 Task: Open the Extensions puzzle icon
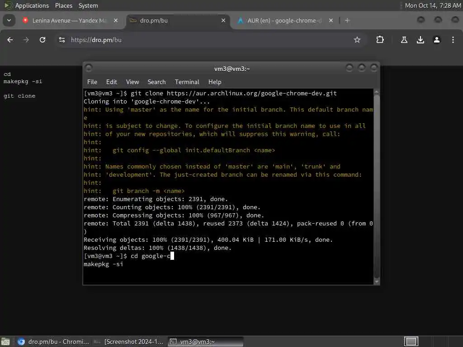380,40
